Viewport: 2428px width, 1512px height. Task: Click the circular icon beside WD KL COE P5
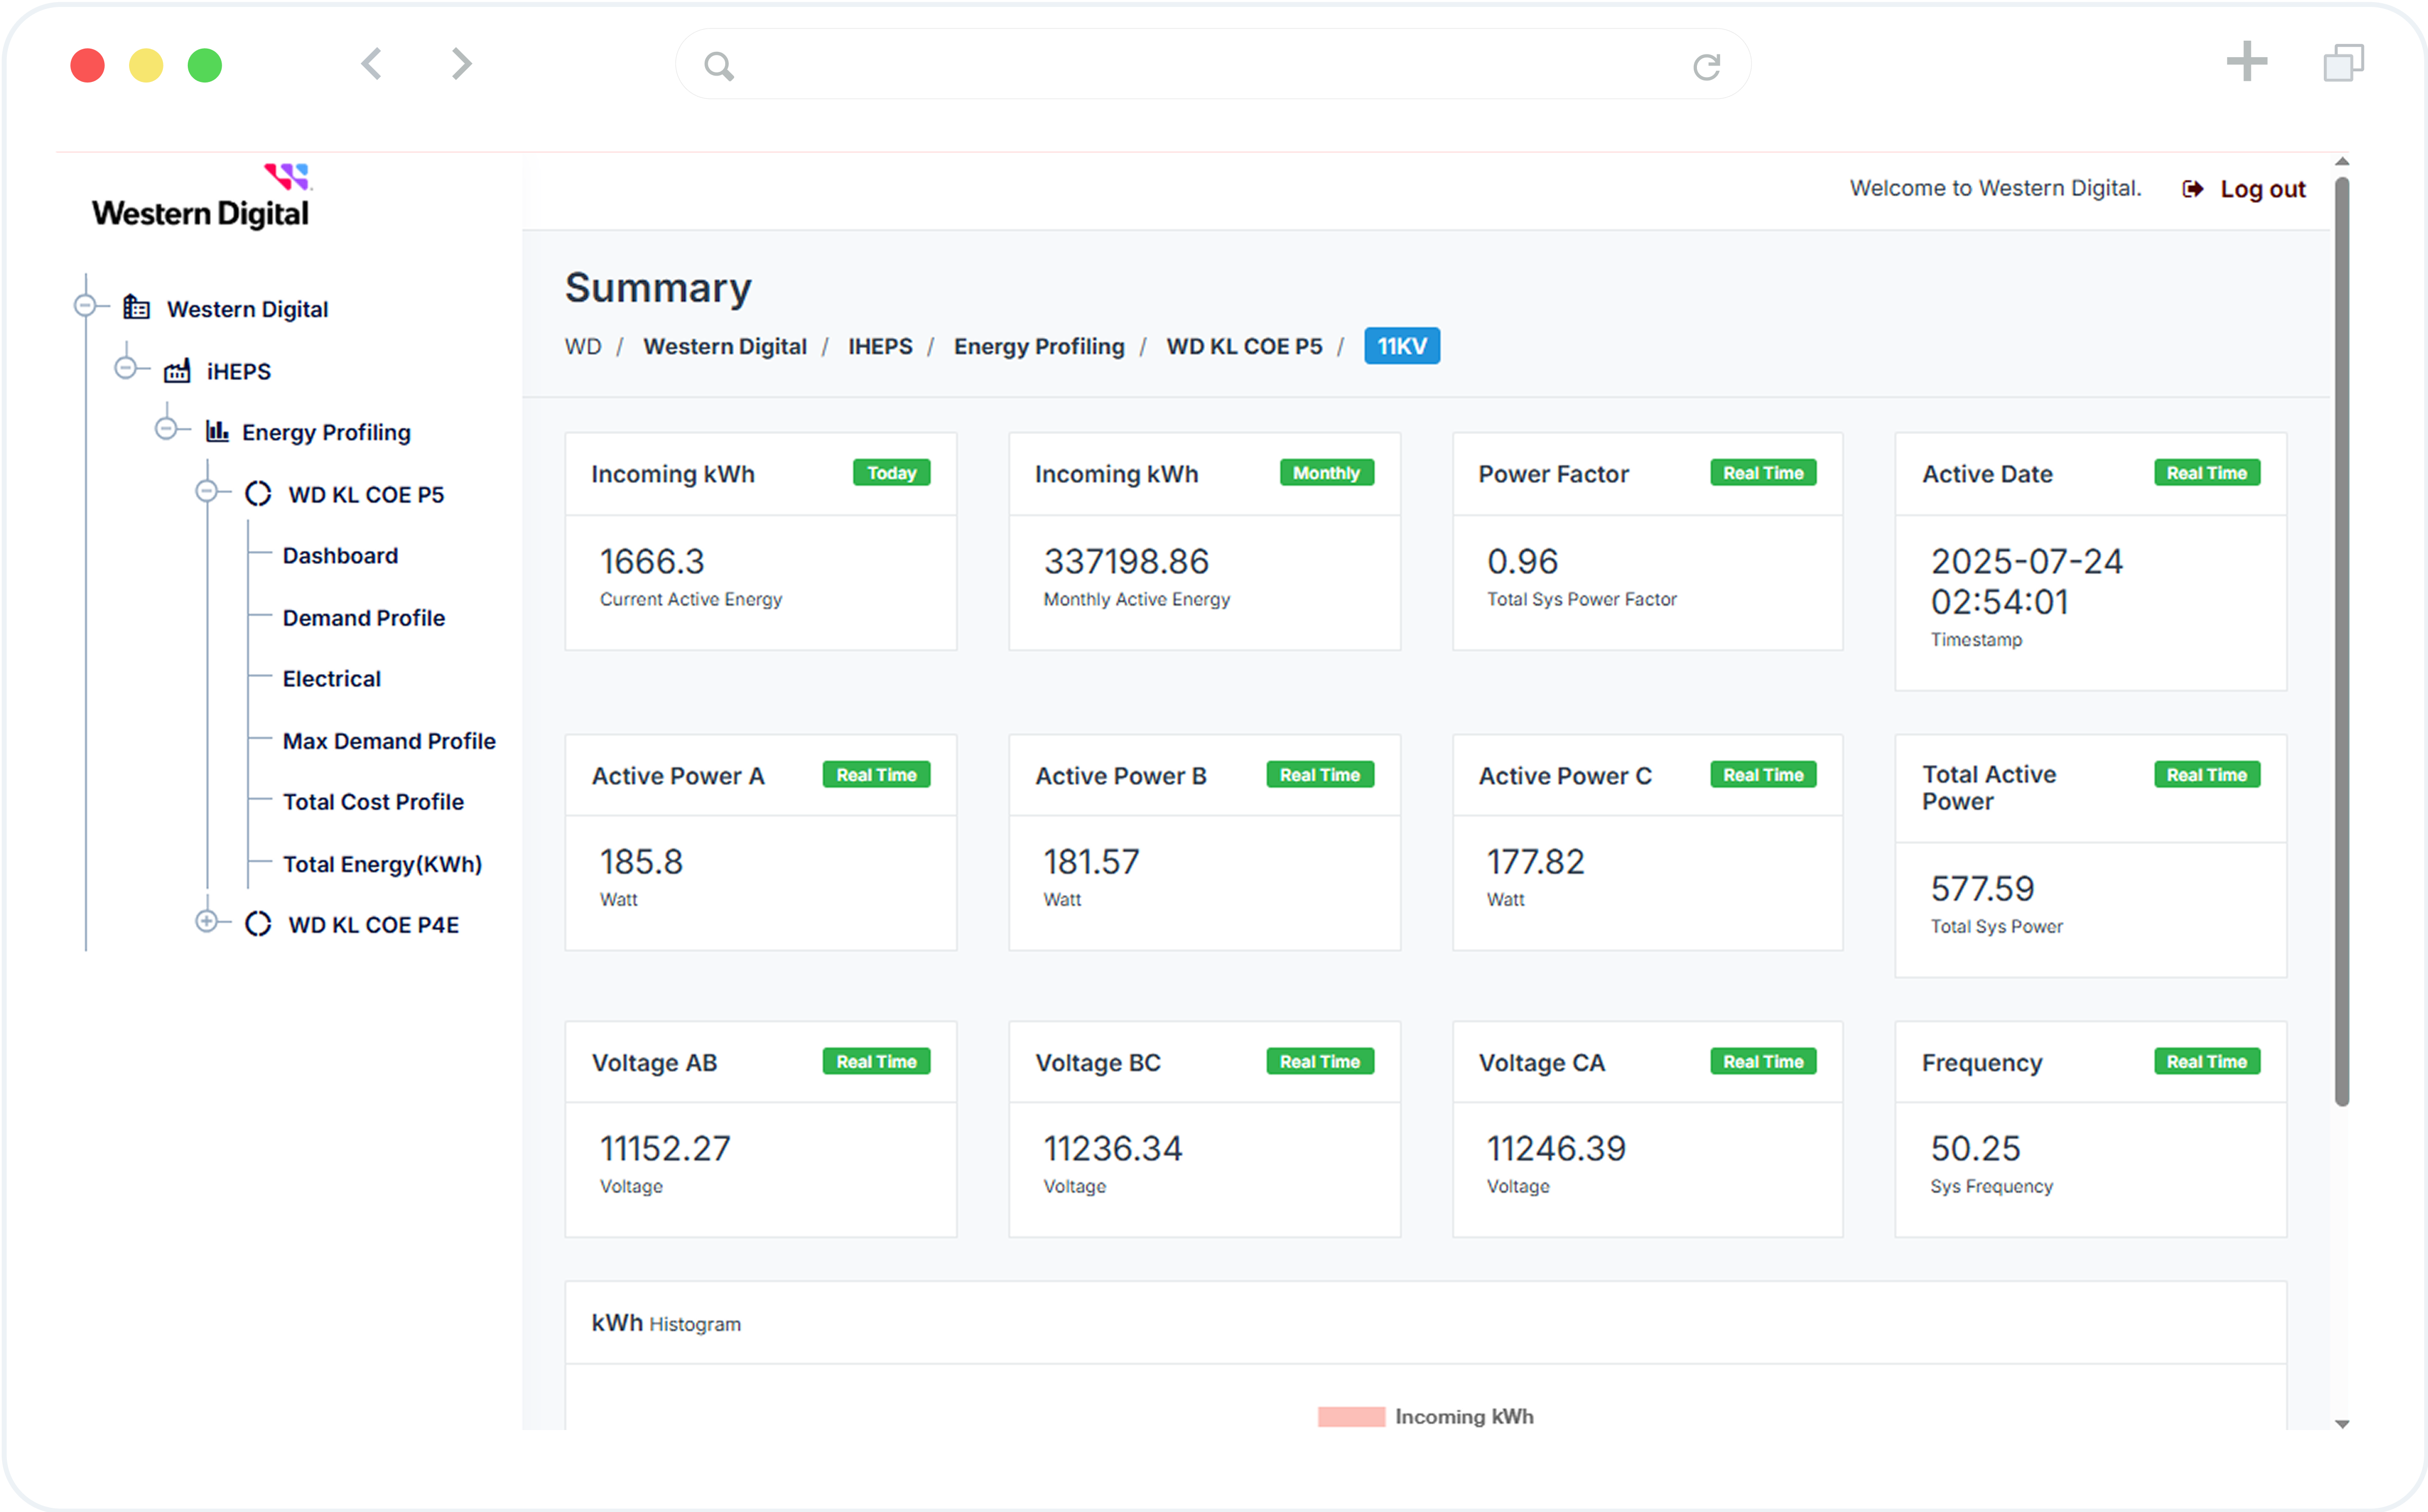[x=258, y=493]
